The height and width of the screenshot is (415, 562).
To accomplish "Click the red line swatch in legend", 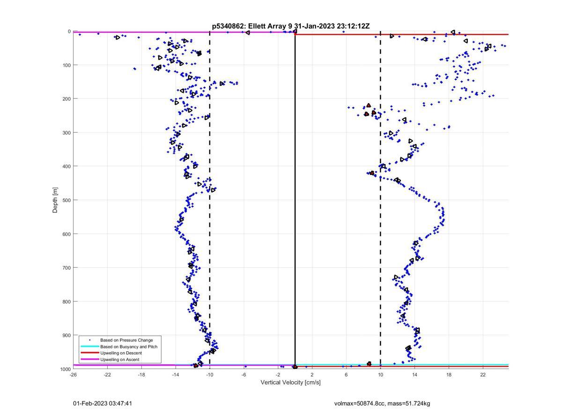I will 90,353.
